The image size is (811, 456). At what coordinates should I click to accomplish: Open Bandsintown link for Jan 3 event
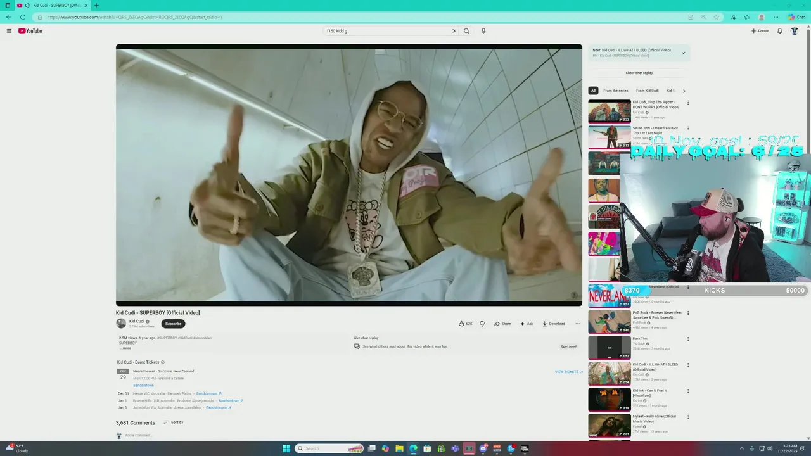(218, 407)
